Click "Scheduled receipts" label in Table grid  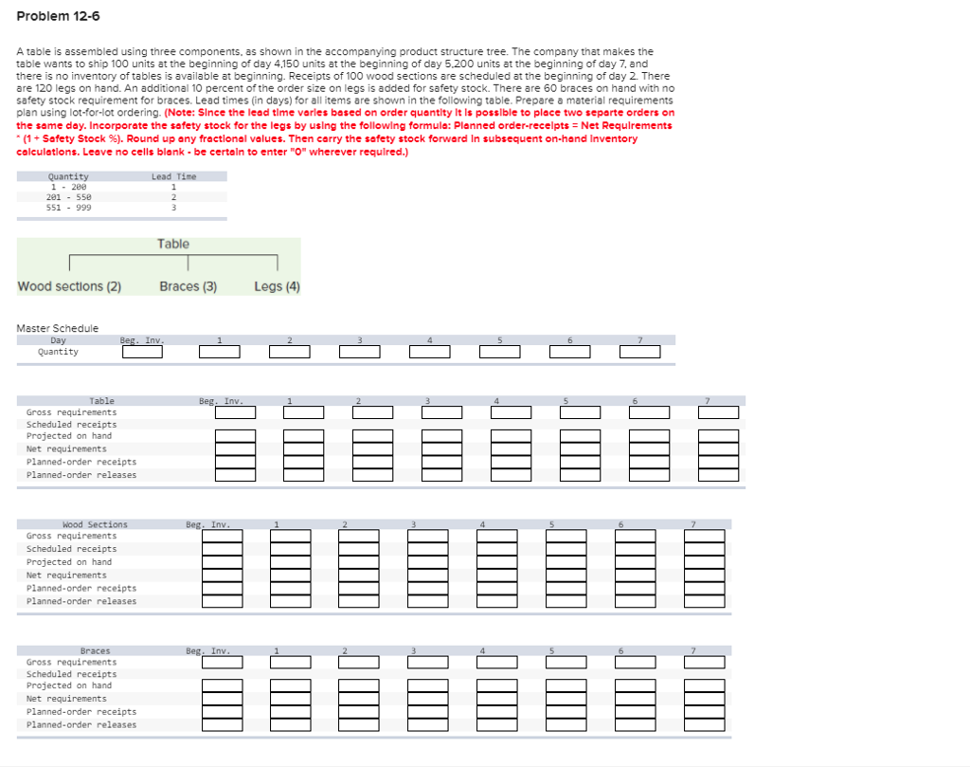[71, 425]
